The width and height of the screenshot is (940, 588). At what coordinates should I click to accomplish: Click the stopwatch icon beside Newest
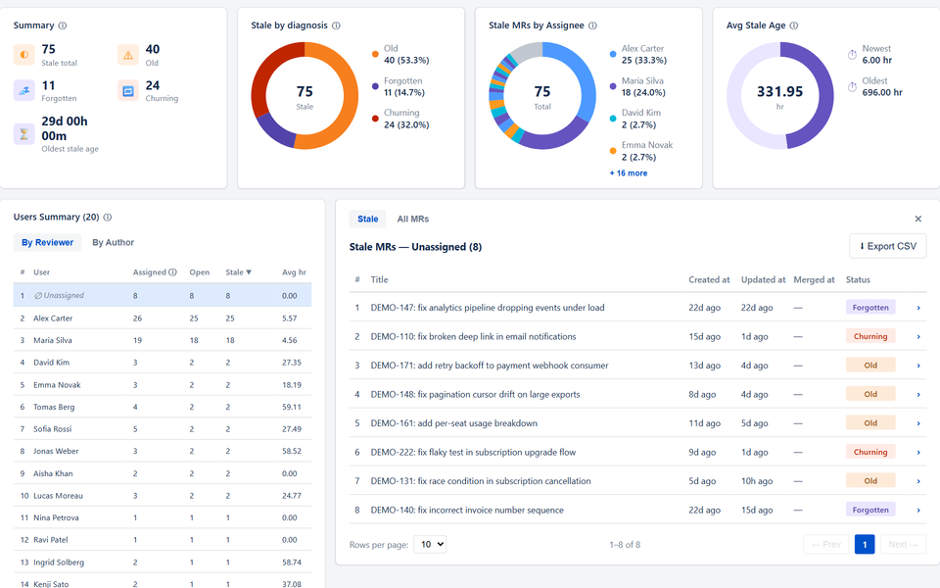point(852,55)
